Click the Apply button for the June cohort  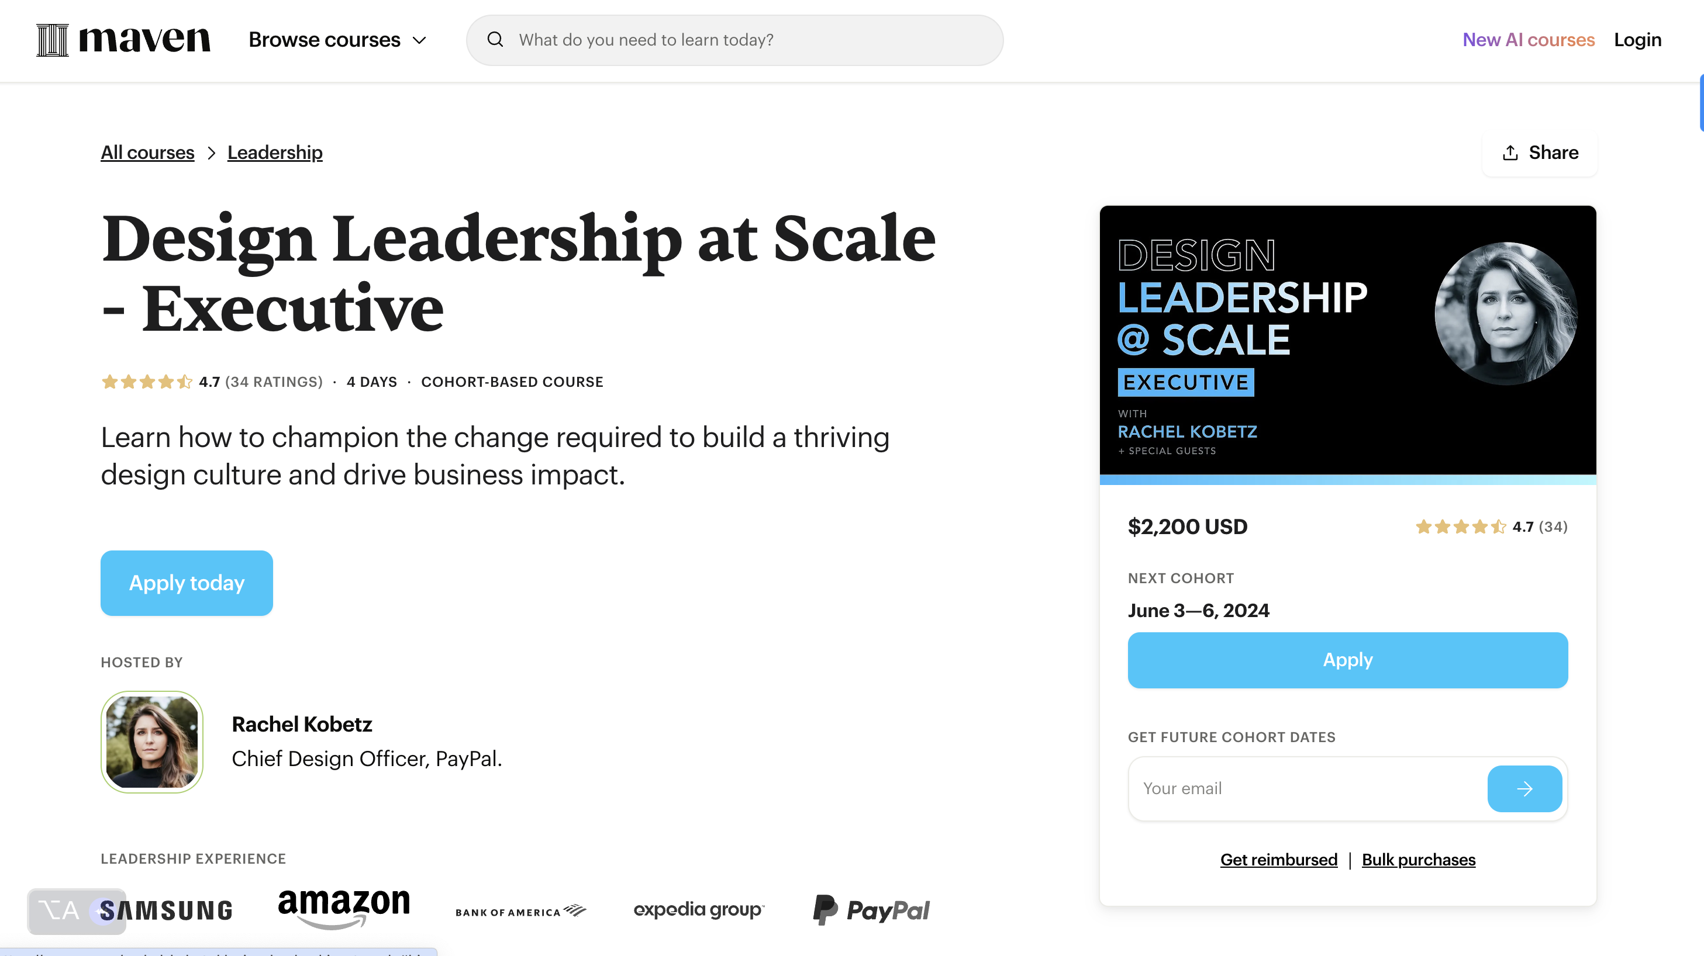point(1347,659)
